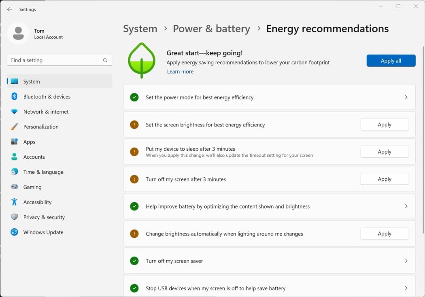This screenshot has width=425, height=297.
Task: Select the Bluetooth & devices icon in sidebar
Action: 15,97
